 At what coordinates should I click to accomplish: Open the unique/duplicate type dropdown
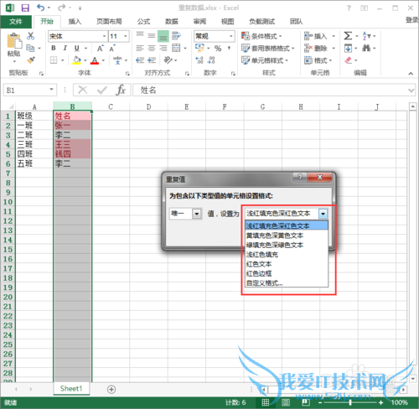point(197,214)
